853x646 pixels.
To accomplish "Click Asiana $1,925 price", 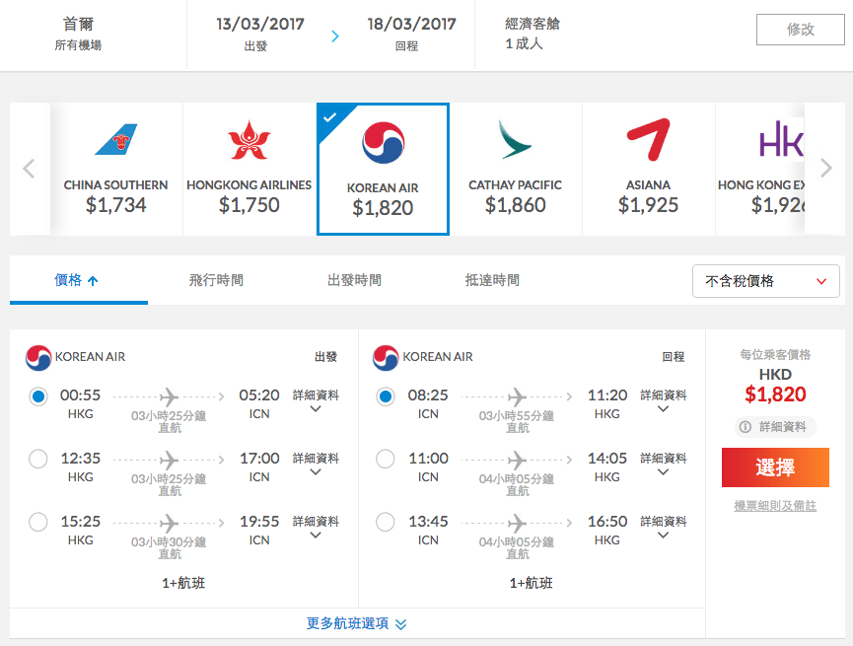I will coord(648,205).
